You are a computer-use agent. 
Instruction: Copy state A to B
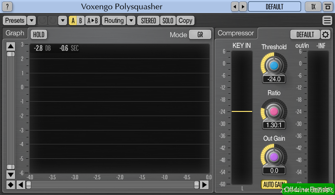point(93,20)
